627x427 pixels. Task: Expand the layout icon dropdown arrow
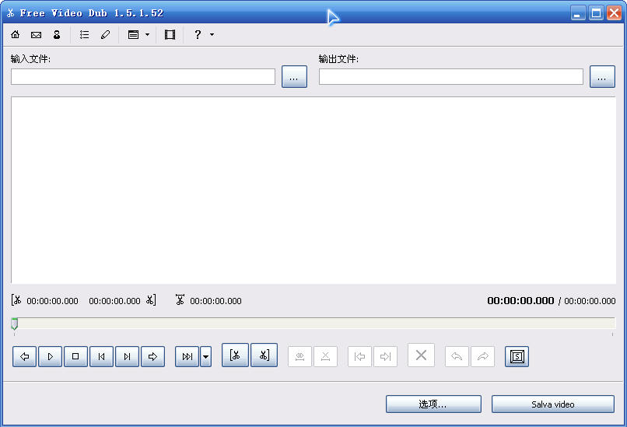[147, 35]
